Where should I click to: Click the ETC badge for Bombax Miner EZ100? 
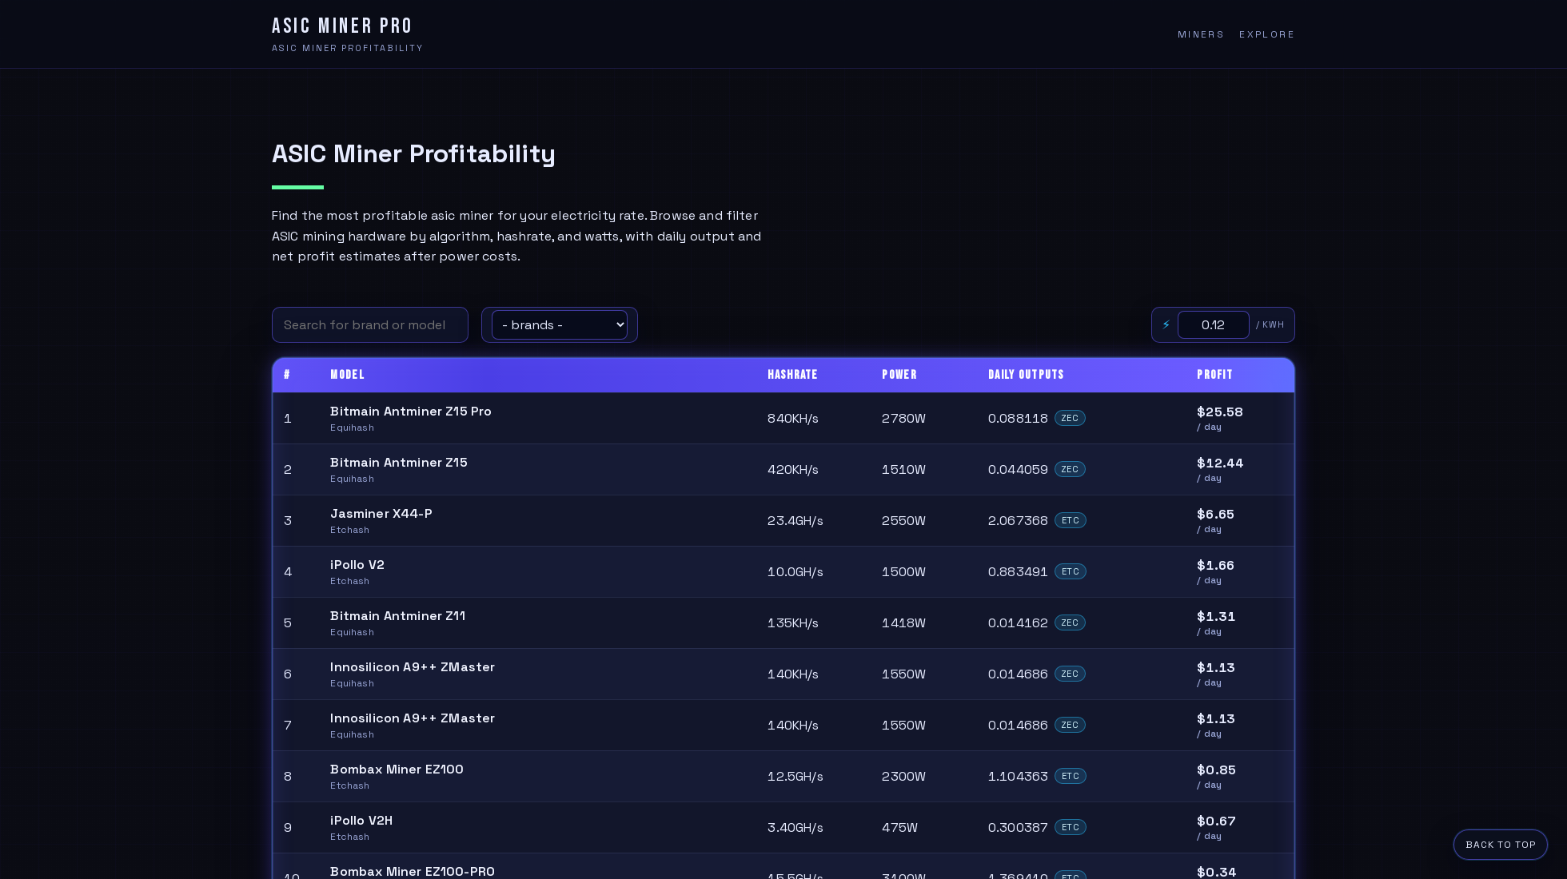(1071, 776)
